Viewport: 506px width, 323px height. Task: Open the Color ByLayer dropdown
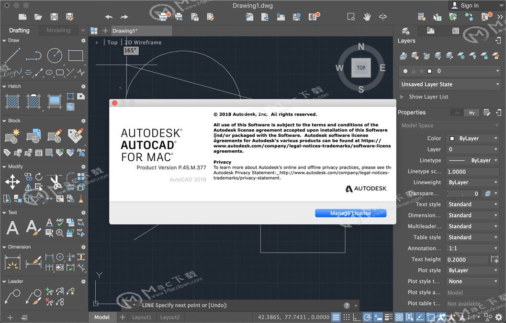[x=473, y=138]
